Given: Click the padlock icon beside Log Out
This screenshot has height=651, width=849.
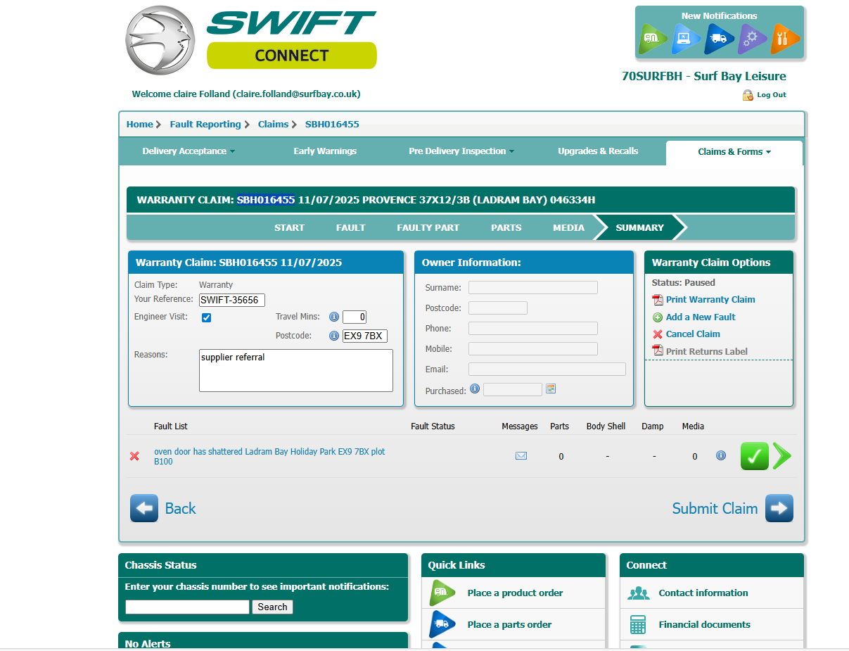Looking at the screenshot, I should (748, 95).
